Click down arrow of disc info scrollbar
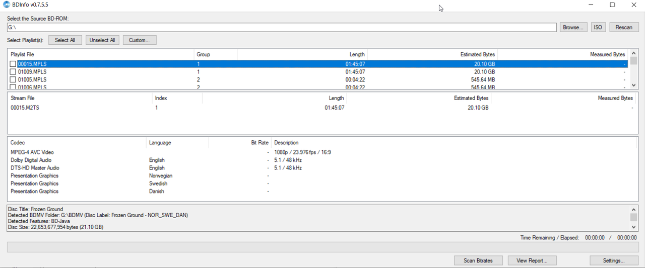The height and width of the screenshot is (268, 645). (634, 227)
